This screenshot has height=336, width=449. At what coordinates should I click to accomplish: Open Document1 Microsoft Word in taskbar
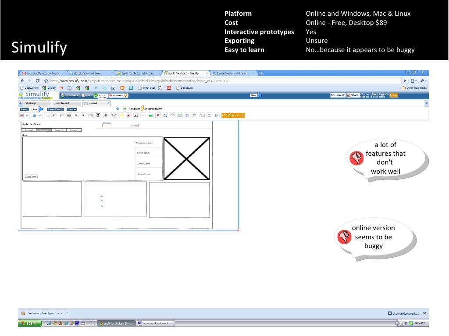pos(155,323)
